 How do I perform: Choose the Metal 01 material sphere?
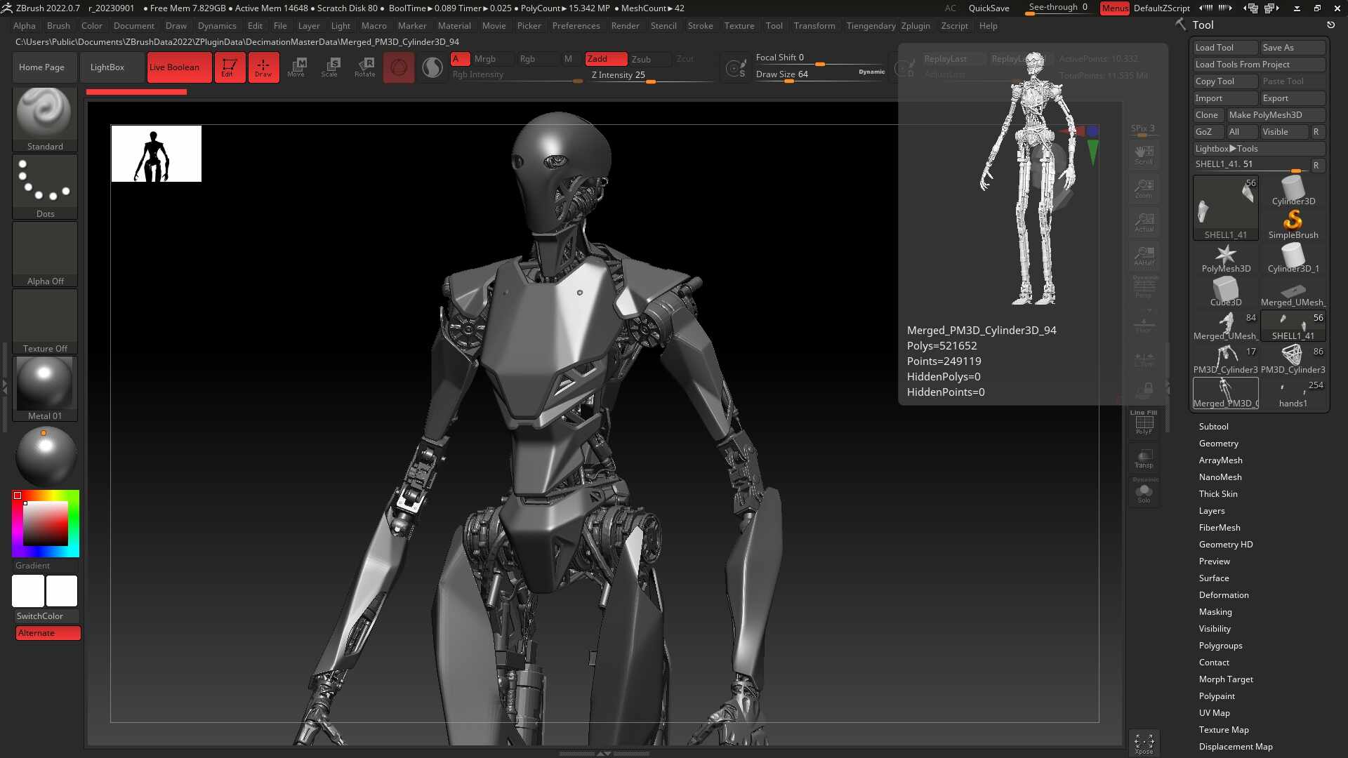(45, 389)
